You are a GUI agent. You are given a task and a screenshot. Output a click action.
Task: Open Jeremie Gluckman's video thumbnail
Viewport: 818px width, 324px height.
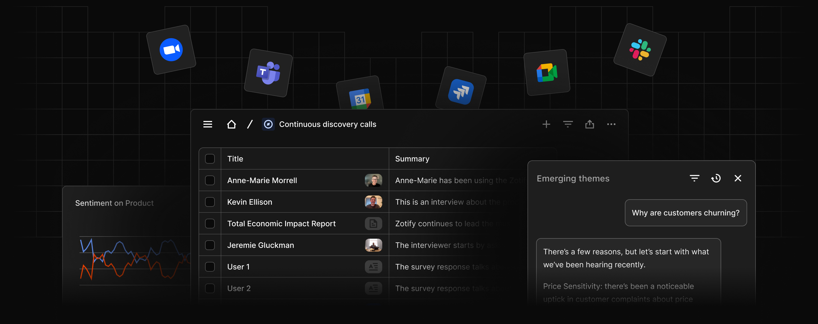pyautogui.click(x=374, y=245)
